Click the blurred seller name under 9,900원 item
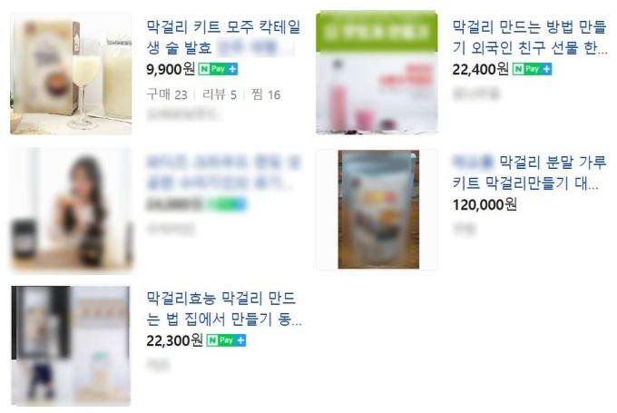Viewport: 617px width, 413px height. [x=181, y=114]
